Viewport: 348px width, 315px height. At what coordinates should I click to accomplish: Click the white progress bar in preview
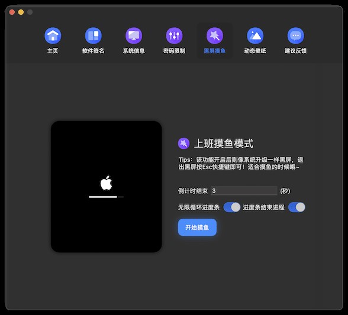(x=106, y=197)
